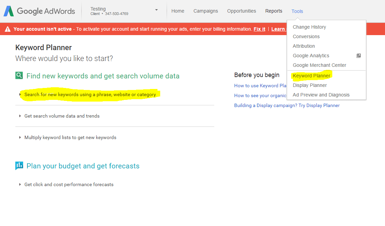Open the Reports tab
Viewport: 385px width, 226px height.
pos(274,11)
